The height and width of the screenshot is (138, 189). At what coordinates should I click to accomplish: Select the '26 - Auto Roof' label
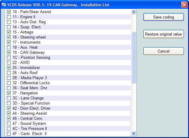pos(25,73)
